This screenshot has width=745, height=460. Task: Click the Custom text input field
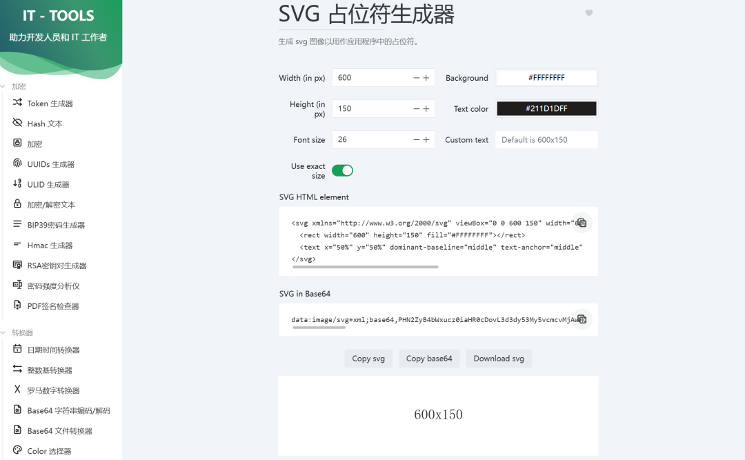[546, 139]
